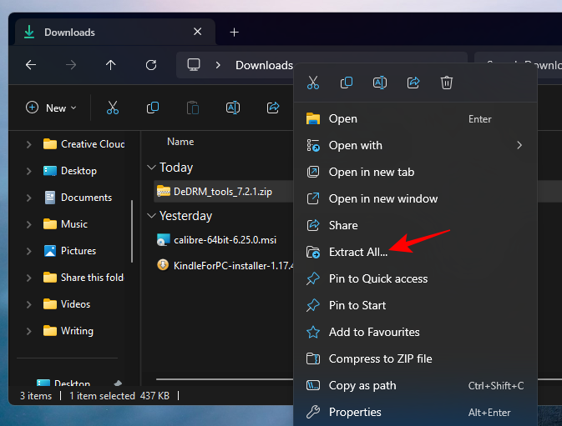Viewport: 562px width, 426px height.
Task: Click the Share icon atop context menu
Action: click(x=413, y=83)
